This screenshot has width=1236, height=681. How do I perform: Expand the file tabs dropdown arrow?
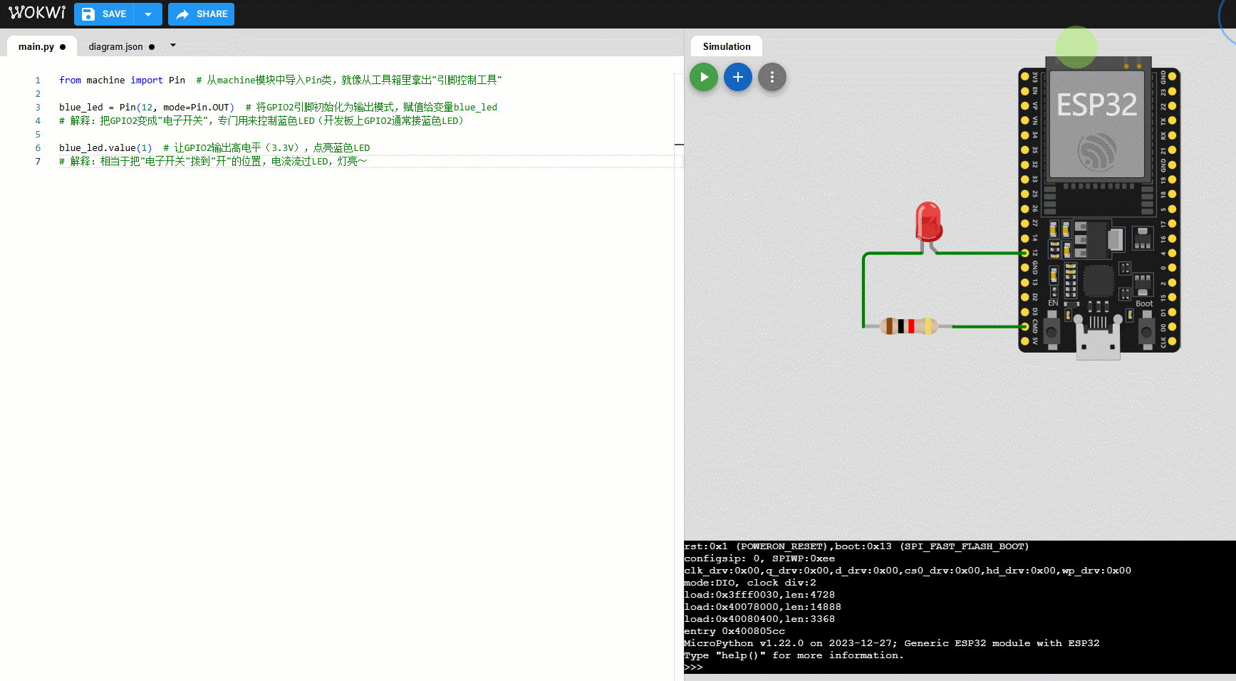coord(172,46)
